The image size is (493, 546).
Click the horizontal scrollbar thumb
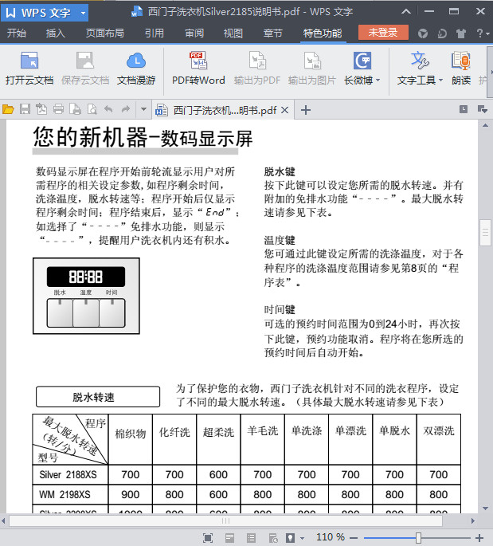[x=226, y=521]
